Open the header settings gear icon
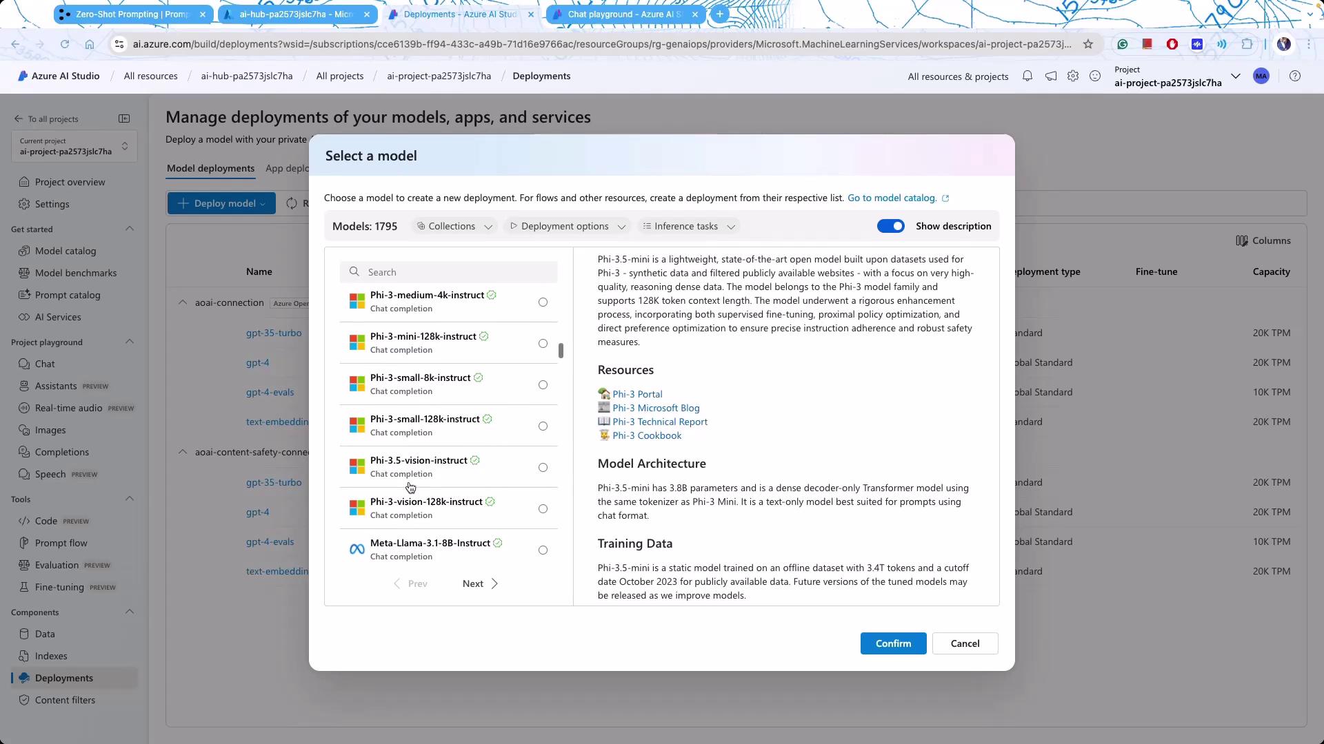Viewport: 1324px width, 744px height. (1073, 76)
